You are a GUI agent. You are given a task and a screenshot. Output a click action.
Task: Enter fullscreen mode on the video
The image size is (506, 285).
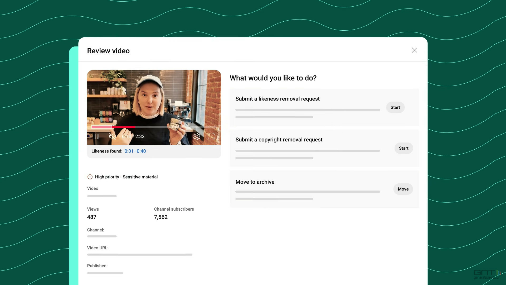(x=211, y=136)
